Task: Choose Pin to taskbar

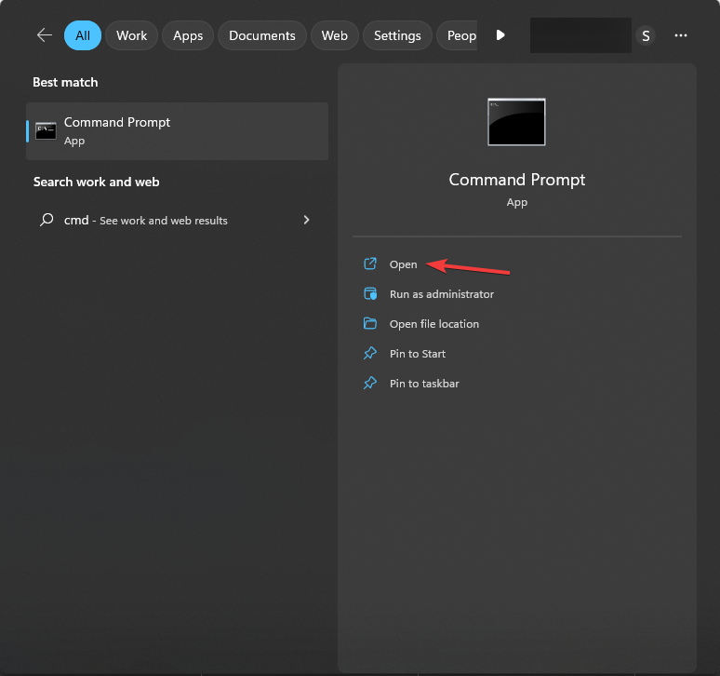Action: click(423, 384)
